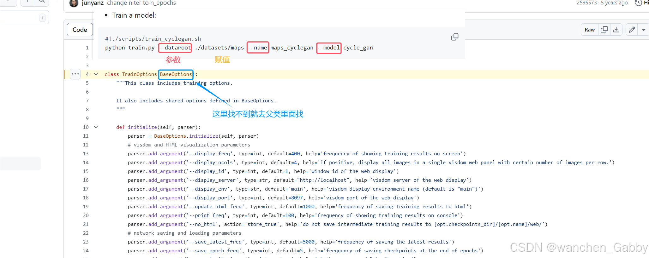Select line number 1
The height and width of the screenshot is (258, 649).
coord(87,48)
